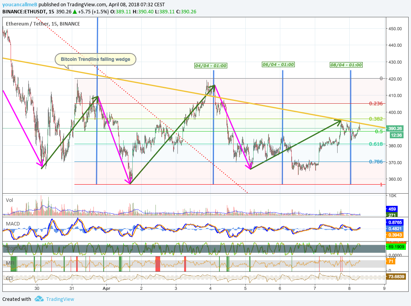Click the 370.00 price axis label
Screen dimensions: 411x306
click(395, 163)
